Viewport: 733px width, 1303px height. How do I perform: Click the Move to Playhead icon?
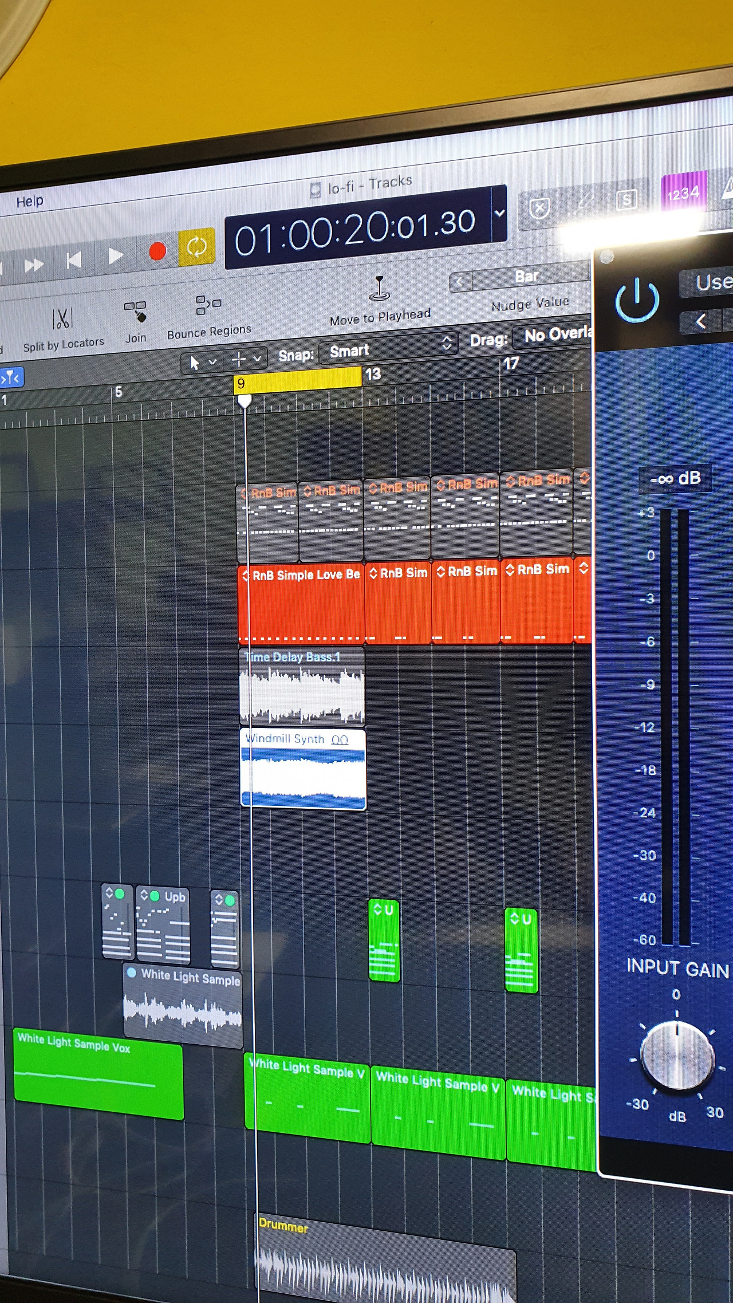[x=380, y=301]
